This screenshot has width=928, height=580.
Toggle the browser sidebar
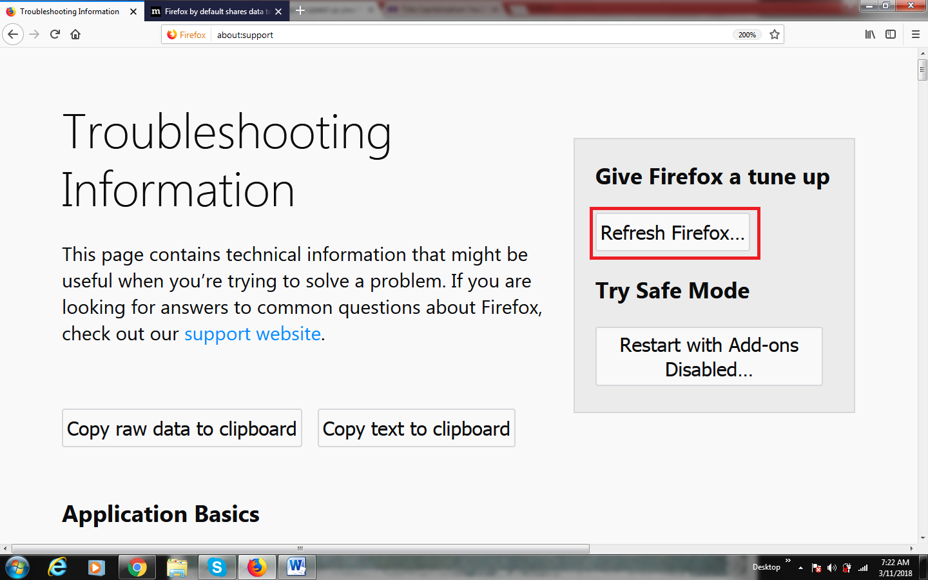[x=891, y=34]
